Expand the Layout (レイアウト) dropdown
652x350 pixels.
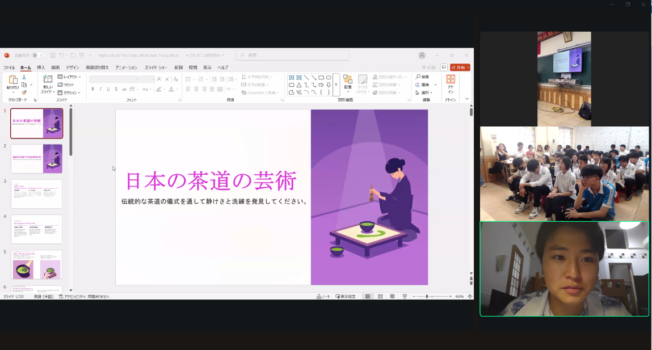tap(71, 77)
